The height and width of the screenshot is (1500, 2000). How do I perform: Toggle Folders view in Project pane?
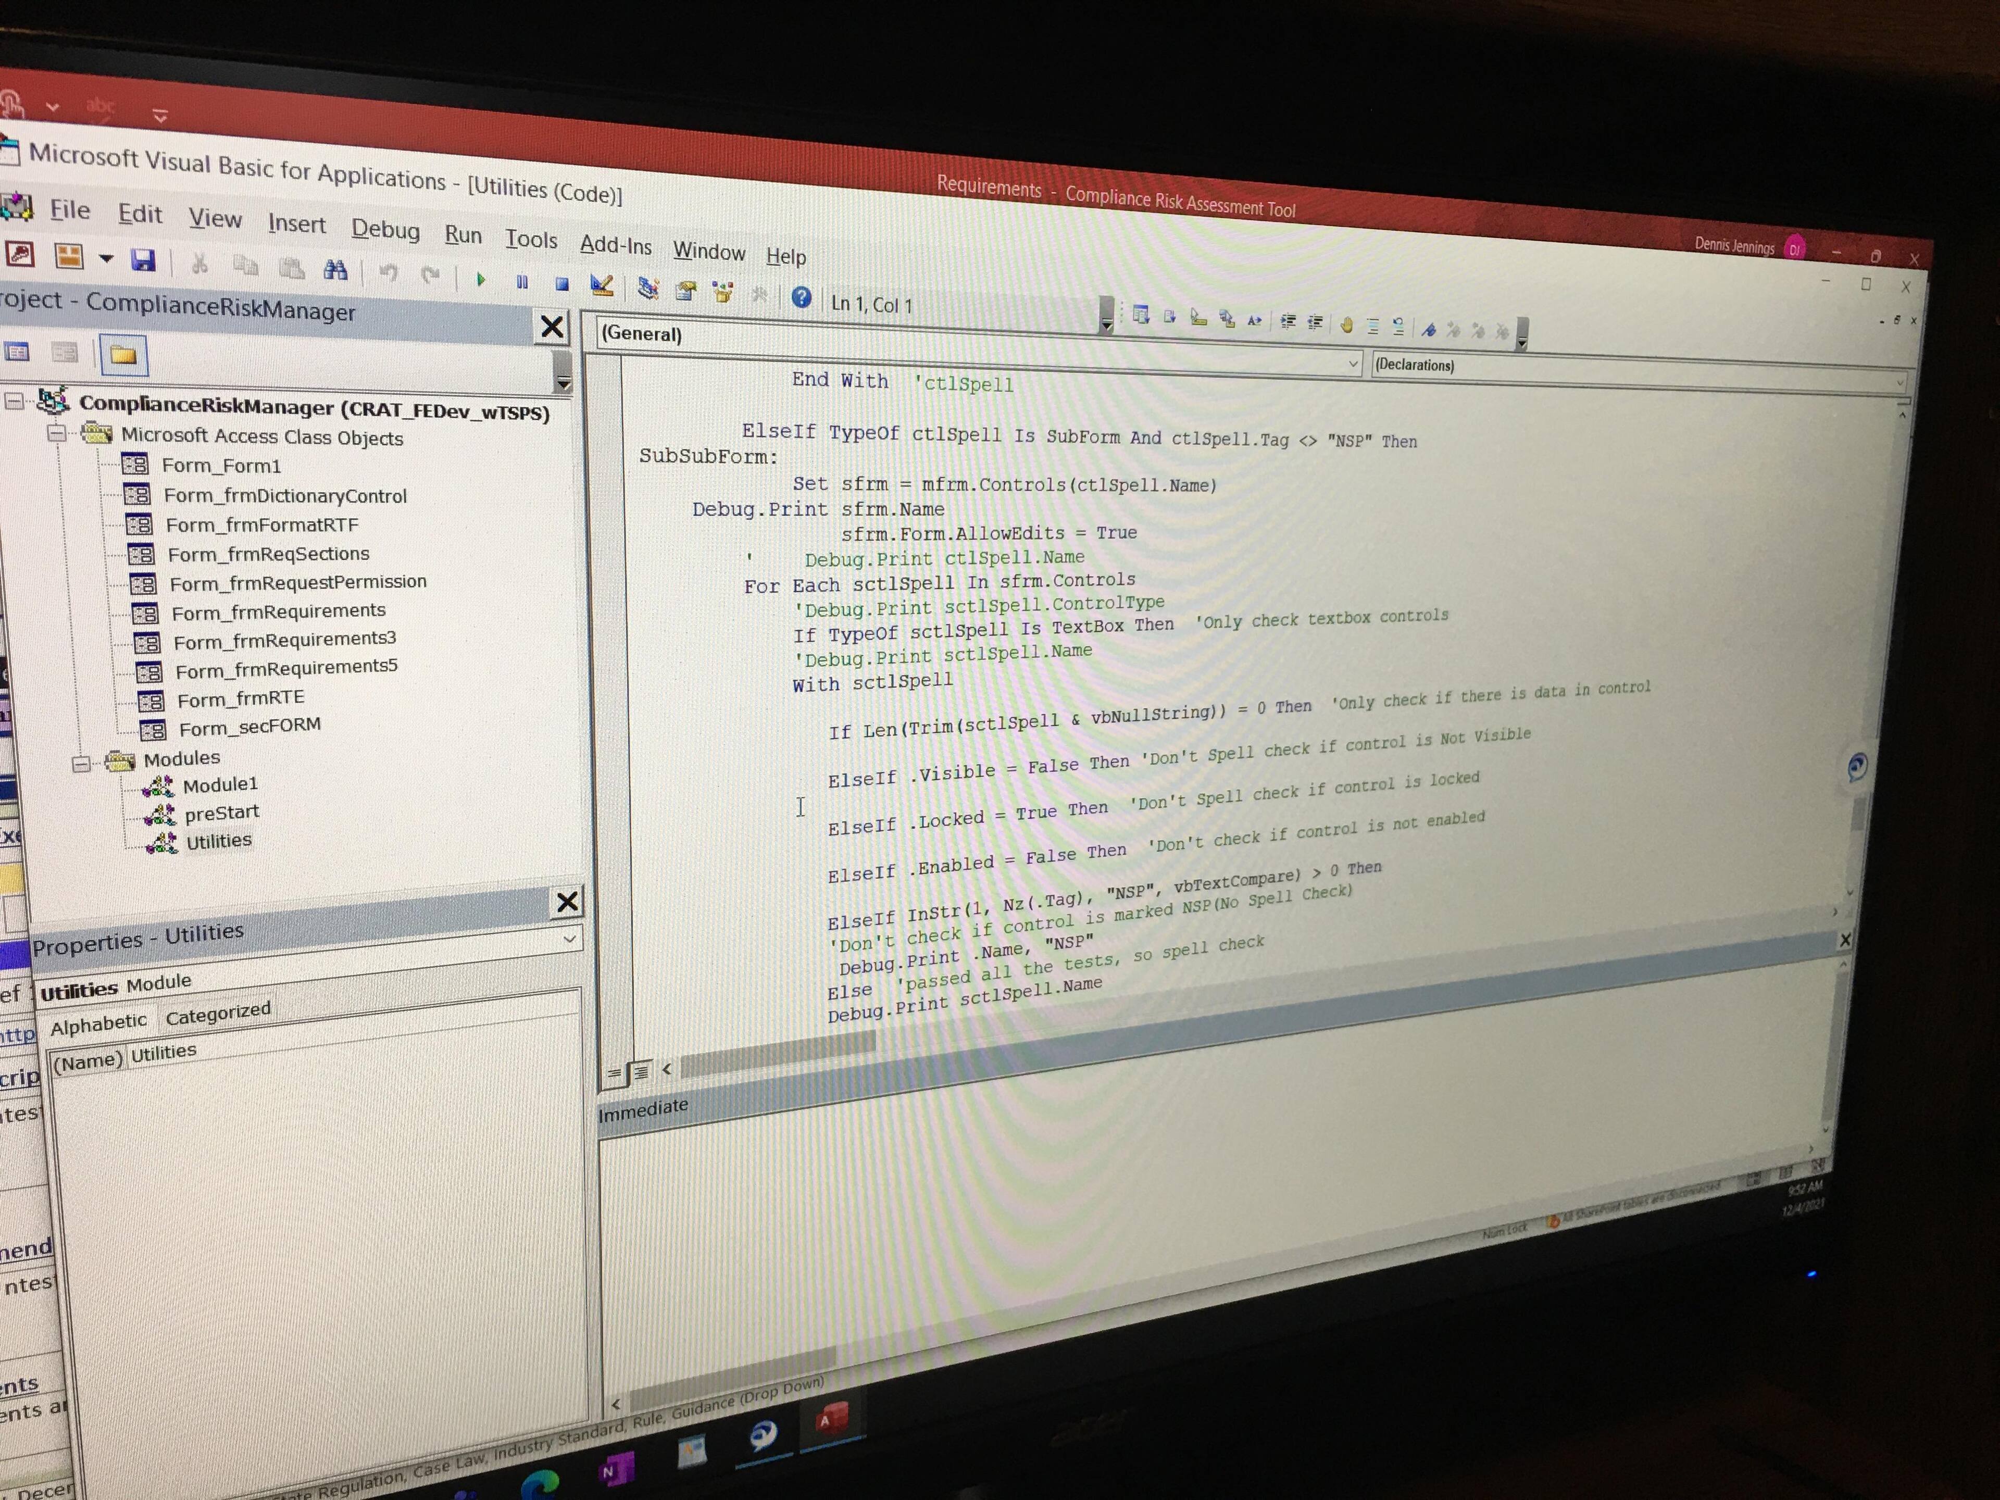(123, 355)
